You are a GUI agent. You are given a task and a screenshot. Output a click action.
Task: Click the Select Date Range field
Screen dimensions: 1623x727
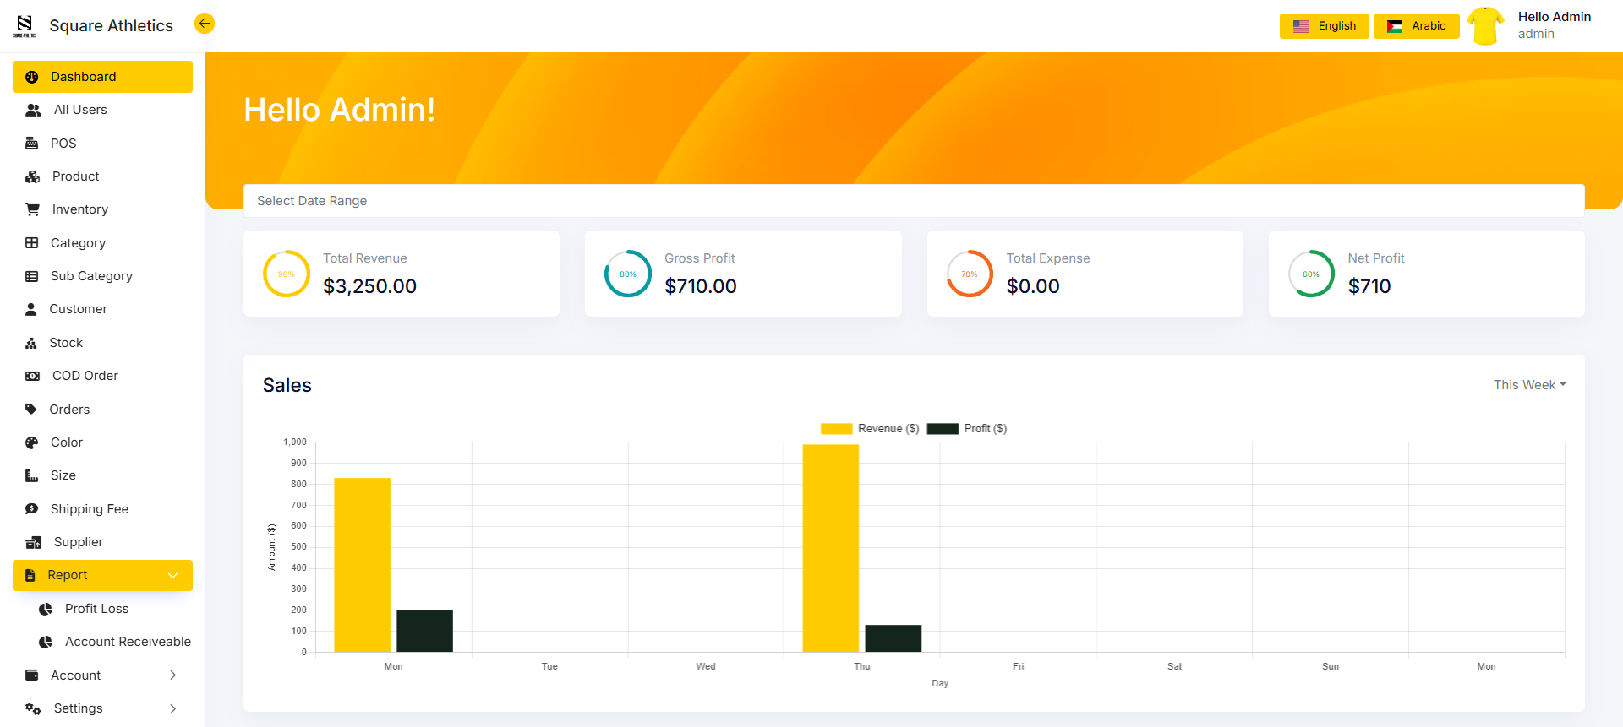coord(913,201)
